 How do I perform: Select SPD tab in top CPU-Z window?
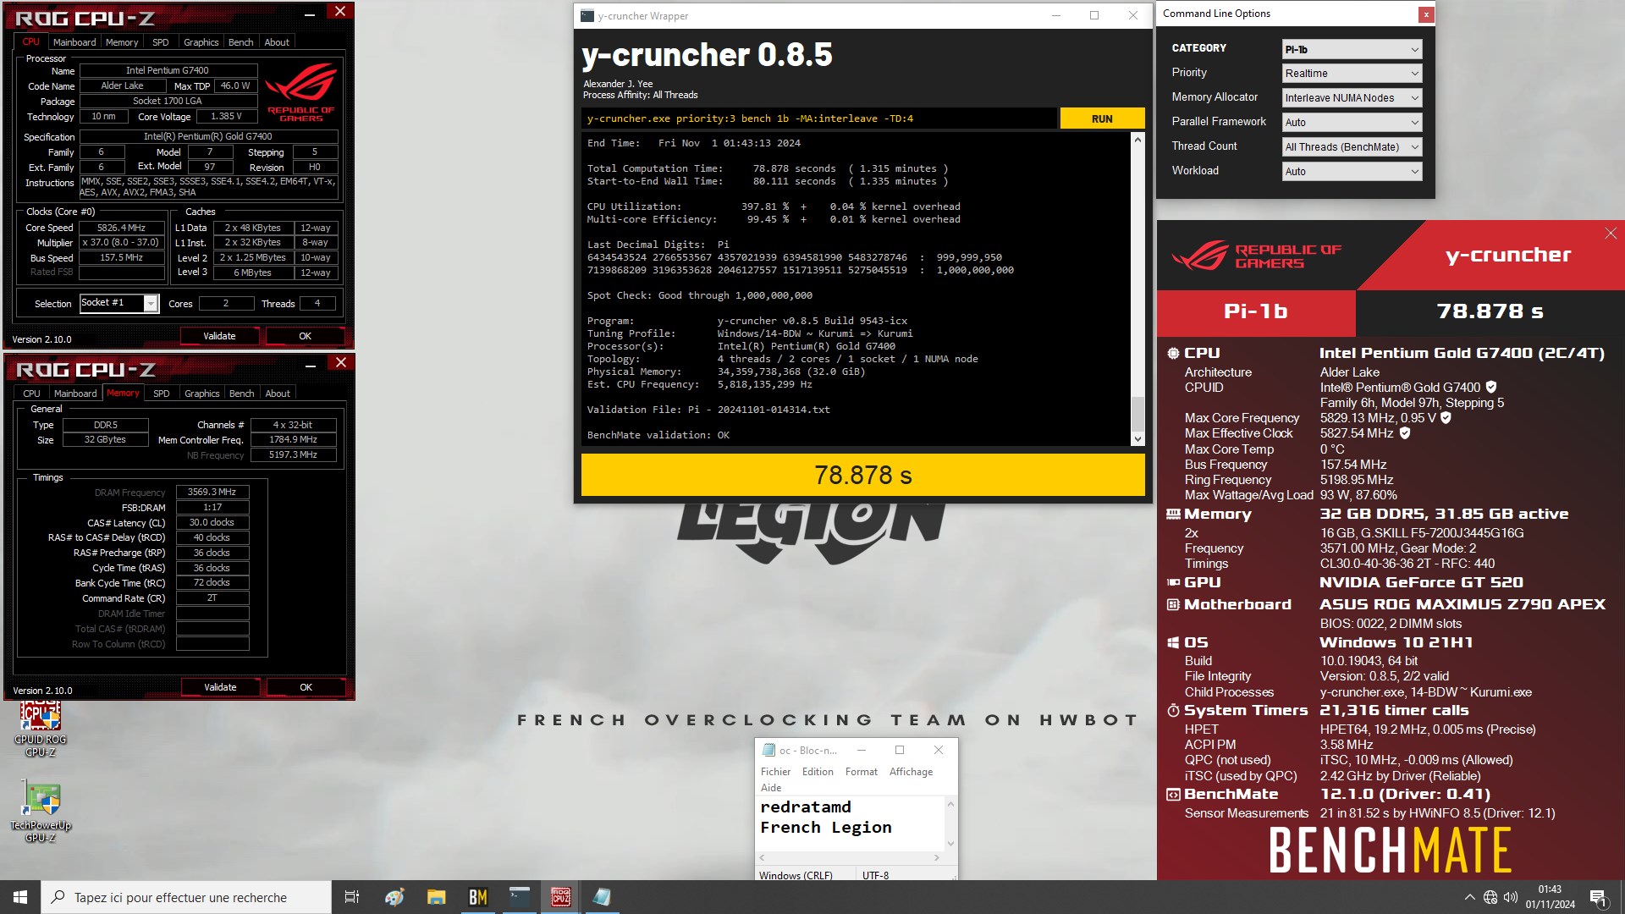point(161,42)
